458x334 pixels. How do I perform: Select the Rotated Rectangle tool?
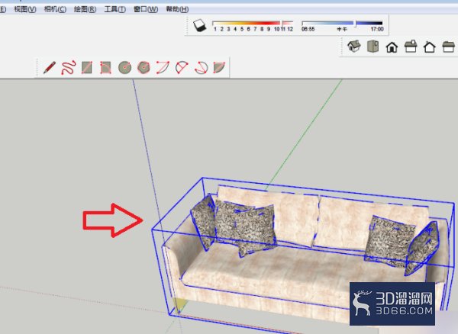[105, 67]
